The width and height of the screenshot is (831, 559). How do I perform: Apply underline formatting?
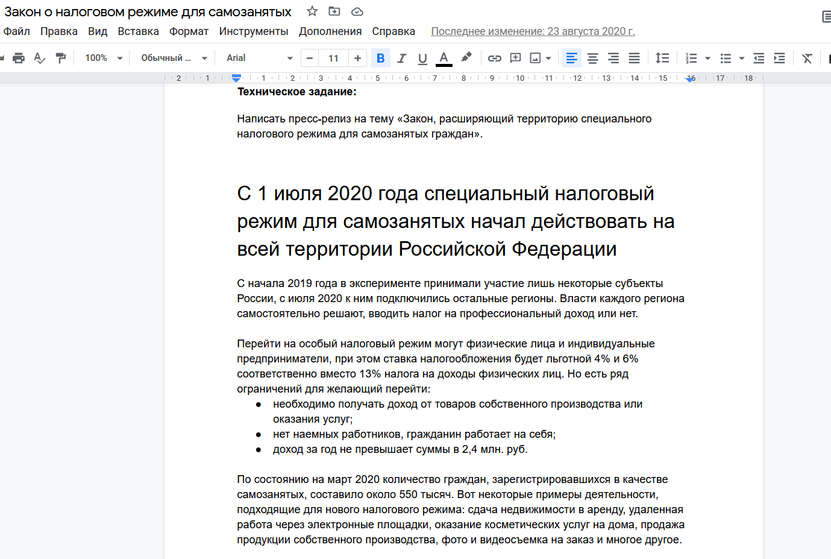click(x=422, y=58)
